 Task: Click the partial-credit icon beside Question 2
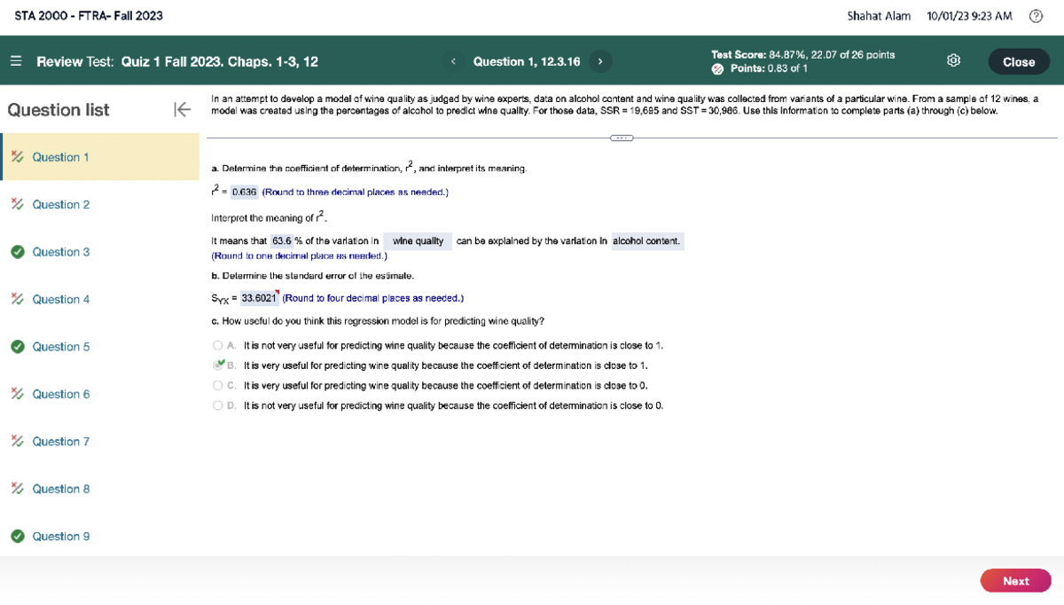[x=17, y=205]
